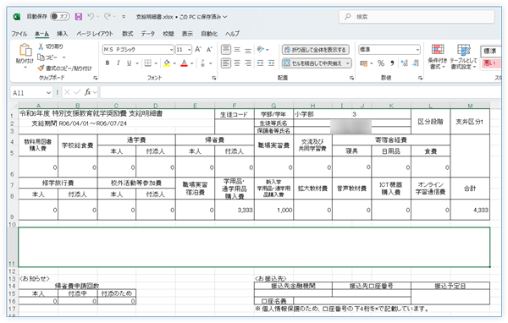The height and width of the screenshot is (323, 508).
Task: Click the search box in the title bar
Action: pyautogui.click(x=417, y=17)
